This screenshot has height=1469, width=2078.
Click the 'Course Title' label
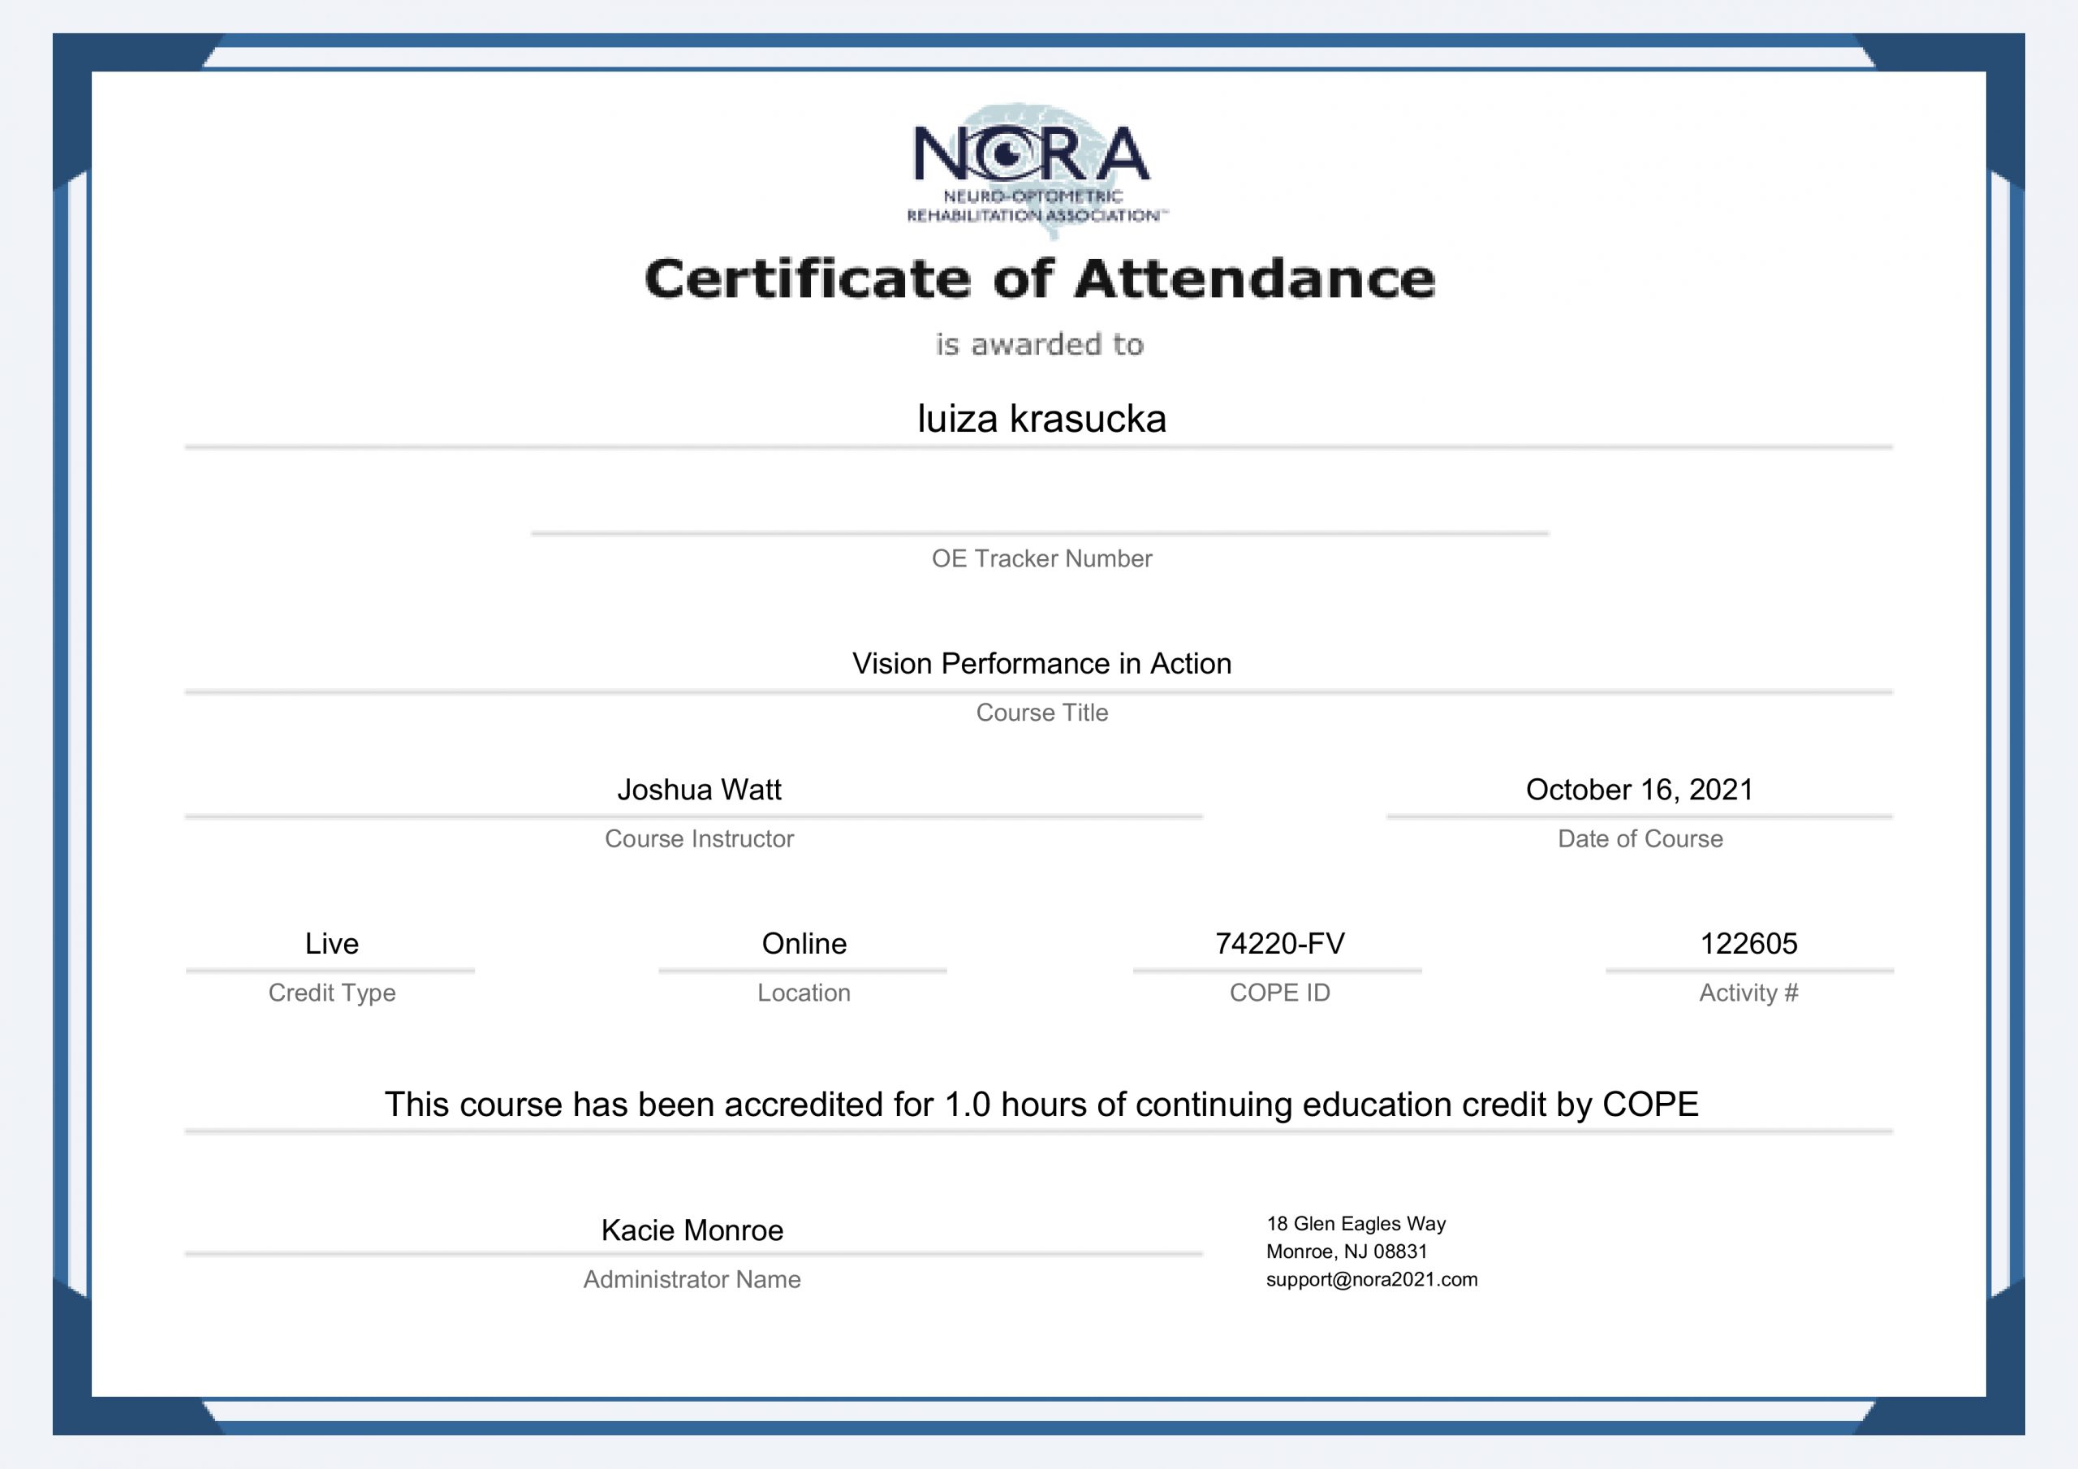1041,713
